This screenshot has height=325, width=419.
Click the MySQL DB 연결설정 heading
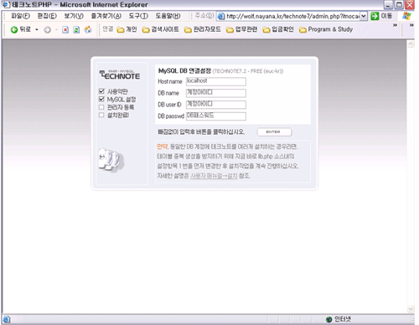184,71
